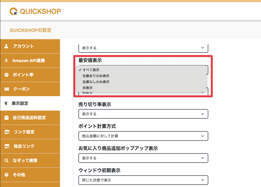
Task: Click the box icon for self-shipping settings
Action: point(7,118)
